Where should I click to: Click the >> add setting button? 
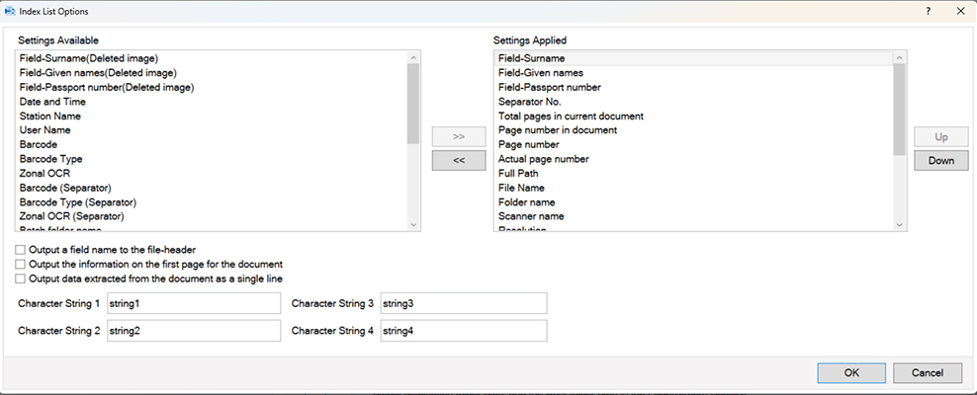(x=458, y=137)
